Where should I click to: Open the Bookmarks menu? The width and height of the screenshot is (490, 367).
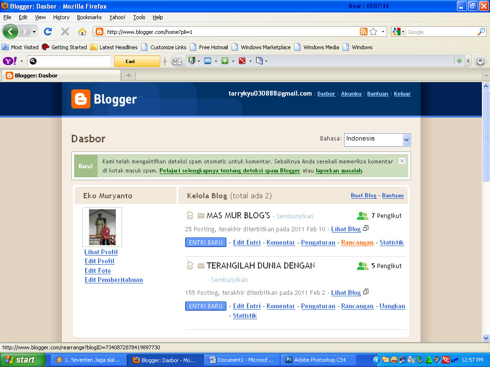pyautogui.click(x=89, y=17)
